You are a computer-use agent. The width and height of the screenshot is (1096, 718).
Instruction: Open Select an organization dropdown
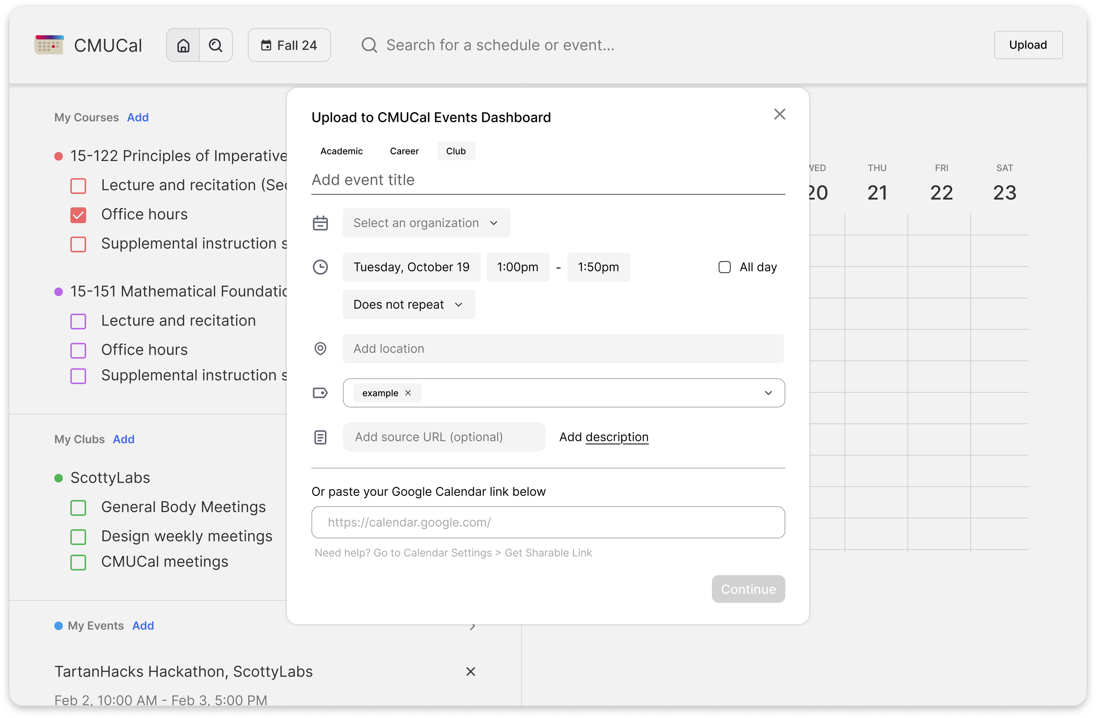[426, 223]
